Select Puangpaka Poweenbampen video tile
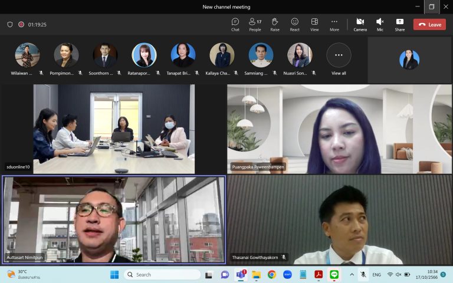453x283 pixels. pyautogui.click(x=339, y=129)
